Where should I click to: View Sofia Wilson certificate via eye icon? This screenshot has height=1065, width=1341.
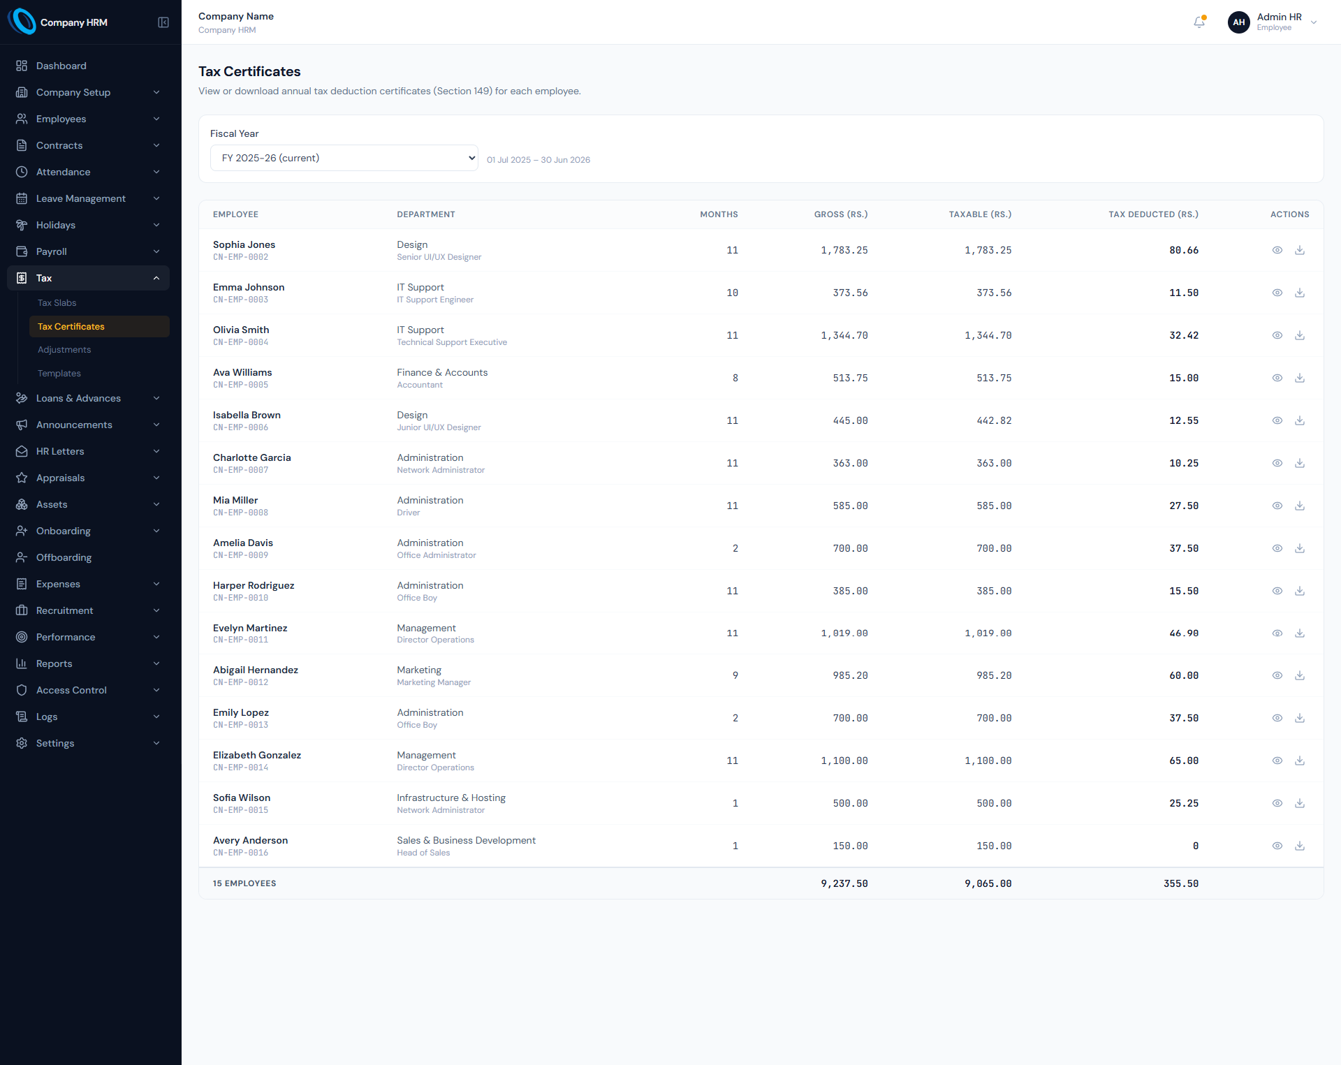[x=1277, y=803]
